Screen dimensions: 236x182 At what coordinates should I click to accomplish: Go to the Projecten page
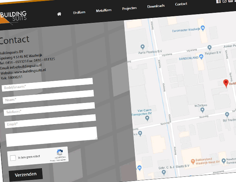point(129,8)
